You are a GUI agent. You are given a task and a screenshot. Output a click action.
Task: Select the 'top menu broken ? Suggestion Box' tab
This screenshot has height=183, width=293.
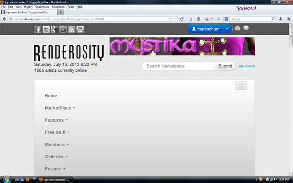[x=28, y=12]
